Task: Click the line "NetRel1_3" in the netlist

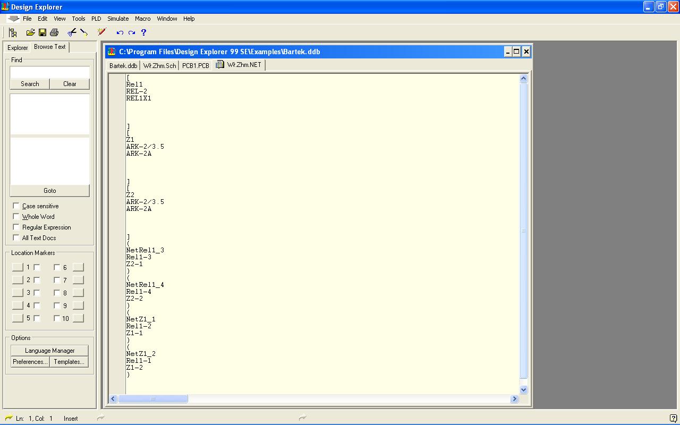Action: point(145,250)
